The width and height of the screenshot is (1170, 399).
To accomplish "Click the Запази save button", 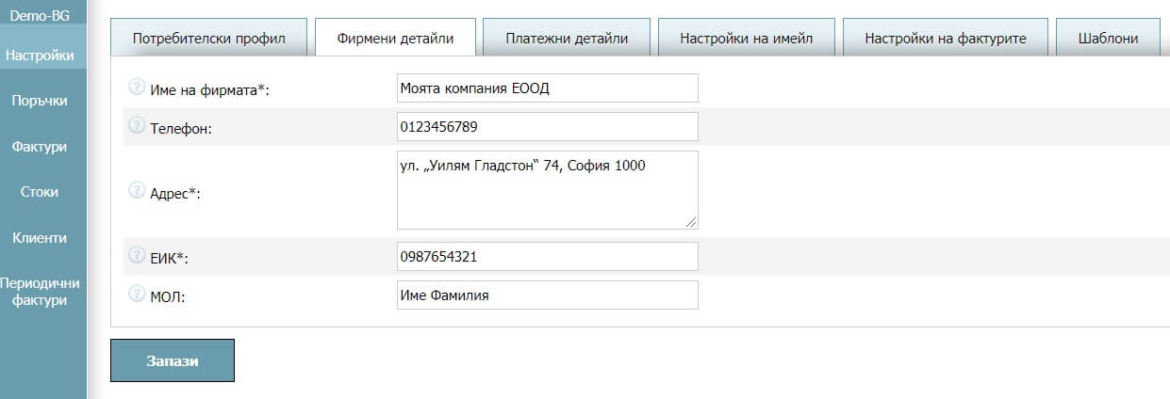I will pos(173,360).
